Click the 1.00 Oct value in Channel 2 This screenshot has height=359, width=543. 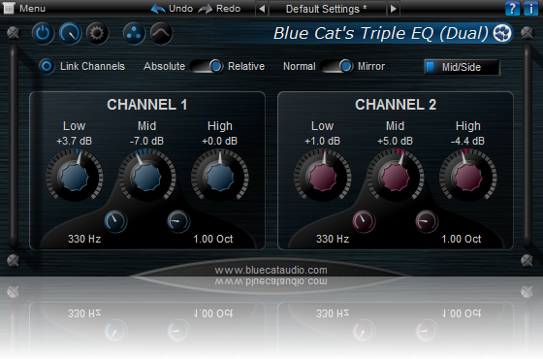462,239
